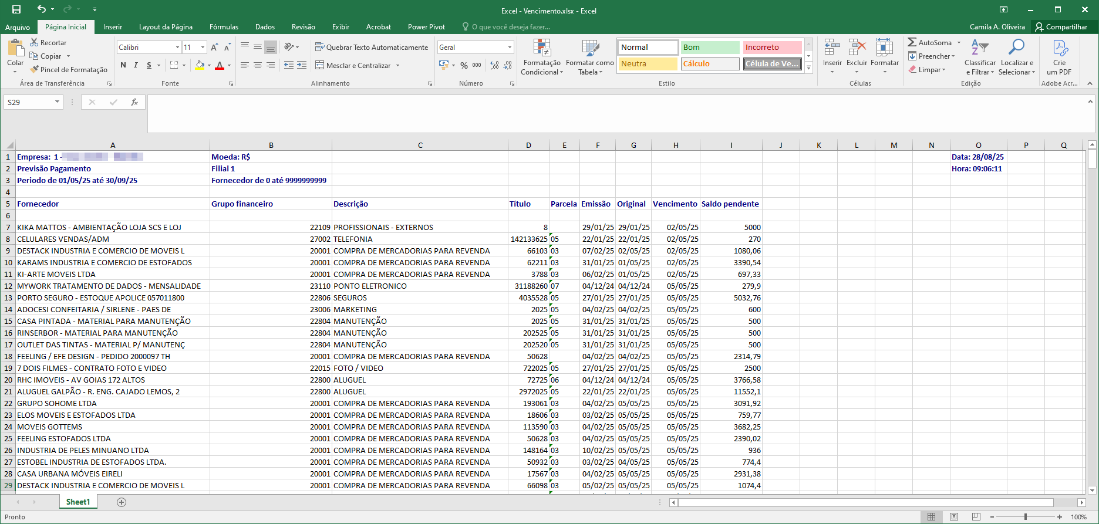This screenshot has width=1099, height=524.
Task: Click the Save icon in title bar
Action: [16, 9]
